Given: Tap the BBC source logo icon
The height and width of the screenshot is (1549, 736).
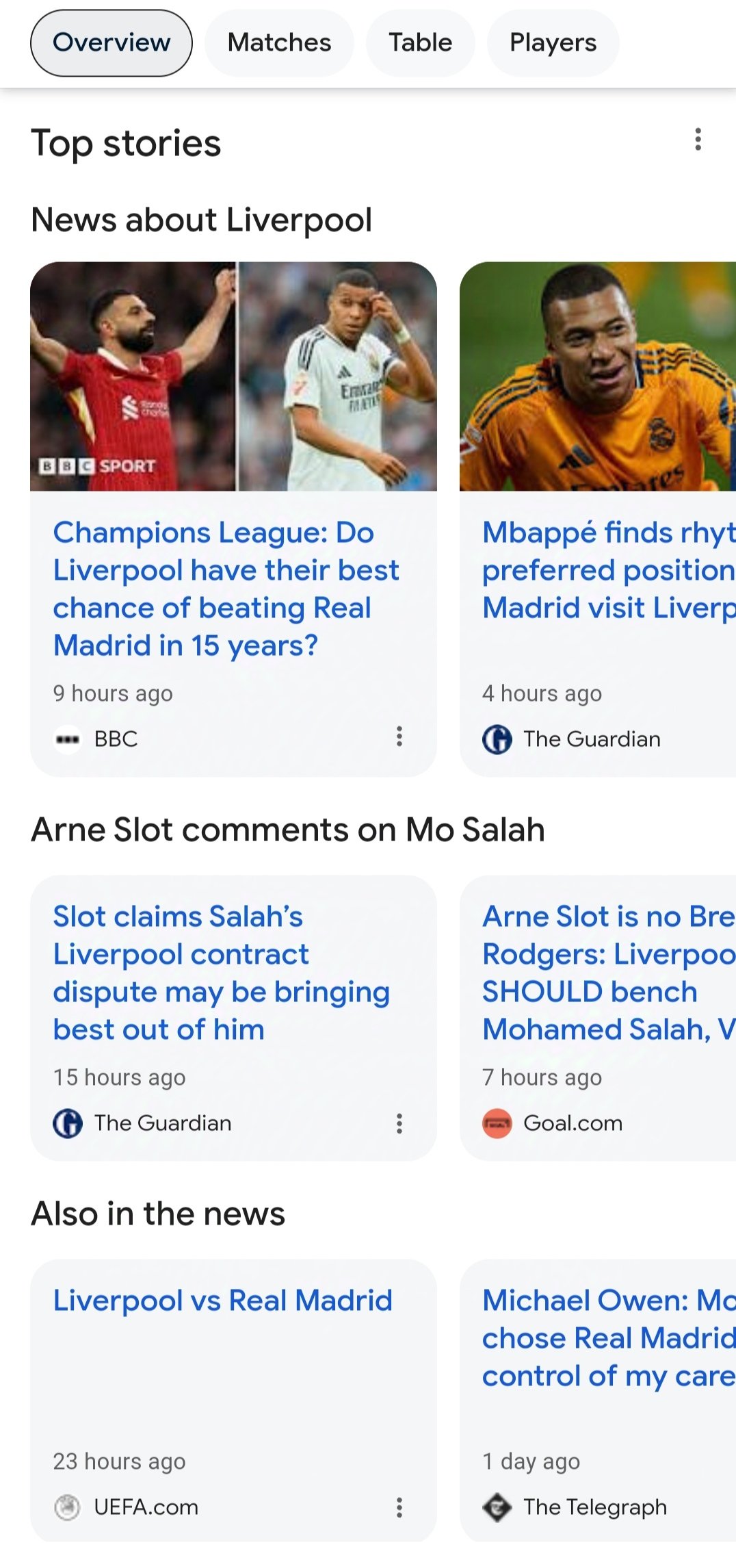Looking at the screenshot, I should 68,739.
